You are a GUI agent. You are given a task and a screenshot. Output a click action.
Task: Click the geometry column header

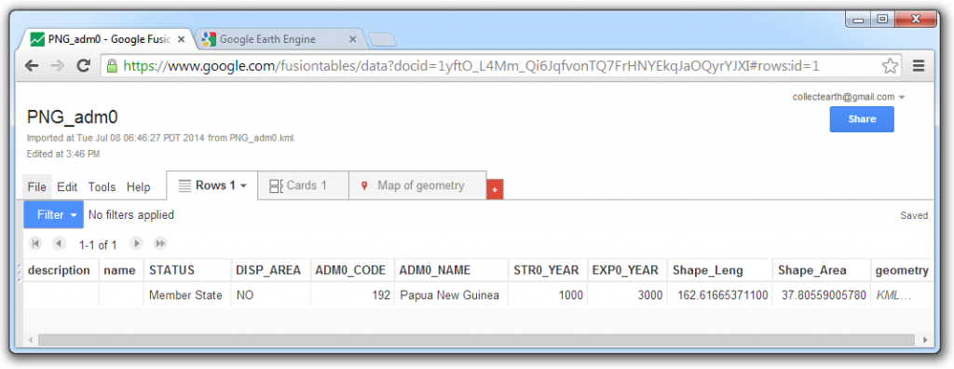pos(901,270)
